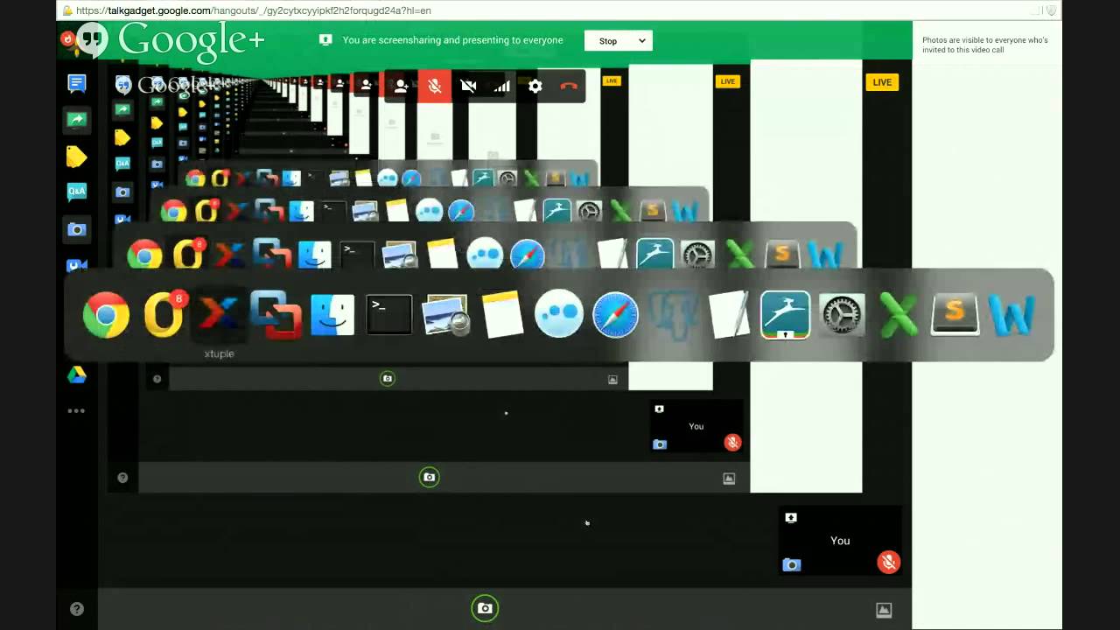Click the Google+ Hangouts logo
Viewport: 1120px width, 630px height.
171,40
